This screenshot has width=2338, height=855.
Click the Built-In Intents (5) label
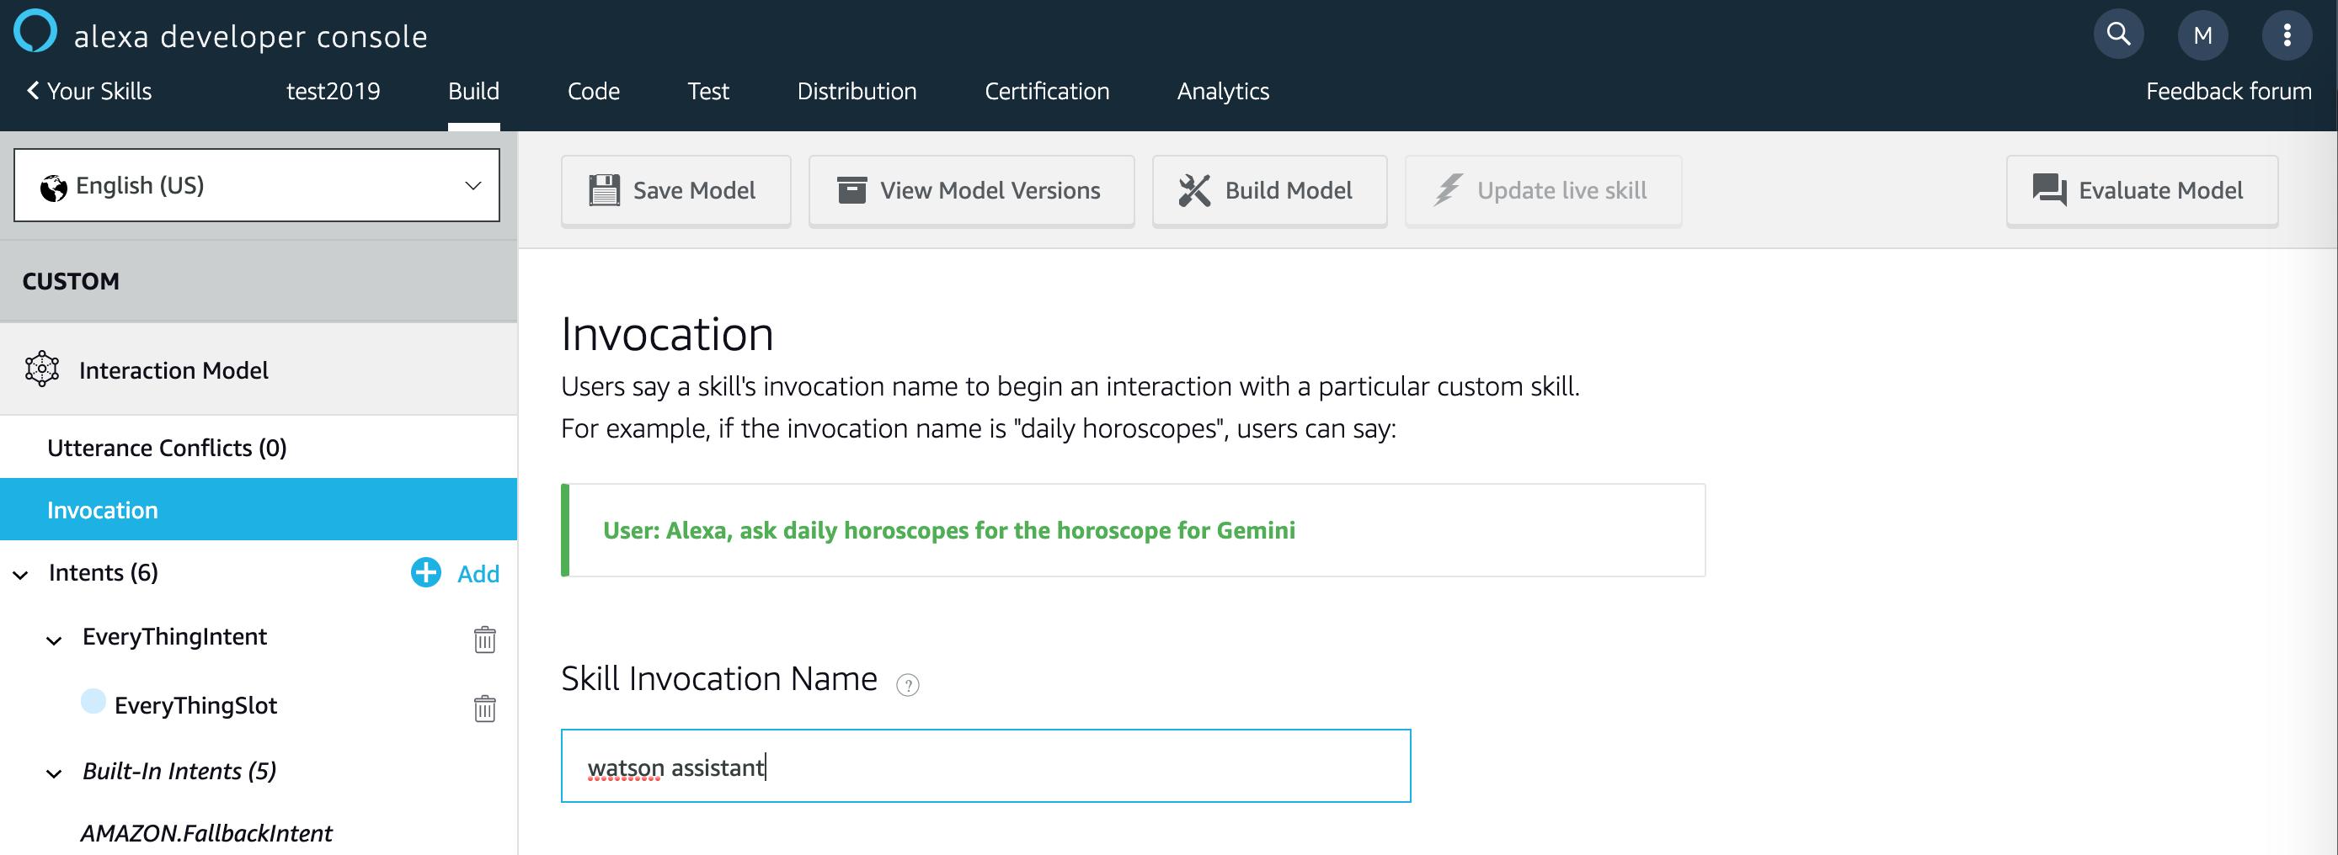coord(179,771)
